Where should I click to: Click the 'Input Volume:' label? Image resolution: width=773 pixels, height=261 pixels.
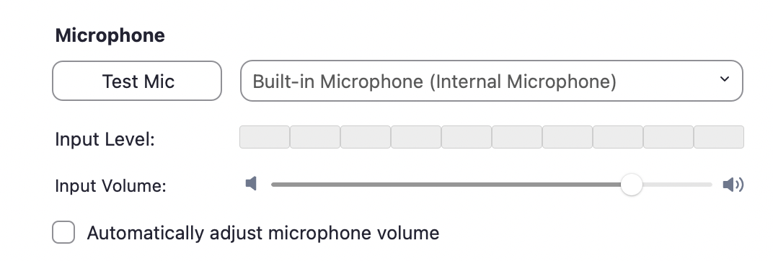point(111,186)
